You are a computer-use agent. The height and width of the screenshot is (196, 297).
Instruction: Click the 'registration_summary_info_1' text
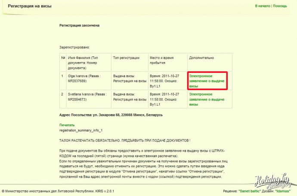pos(80,130)
